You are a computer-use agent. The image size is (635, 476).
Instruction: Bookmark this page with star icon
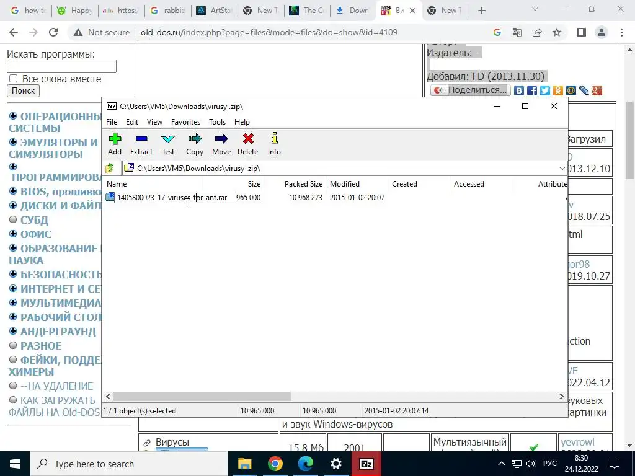557,32
